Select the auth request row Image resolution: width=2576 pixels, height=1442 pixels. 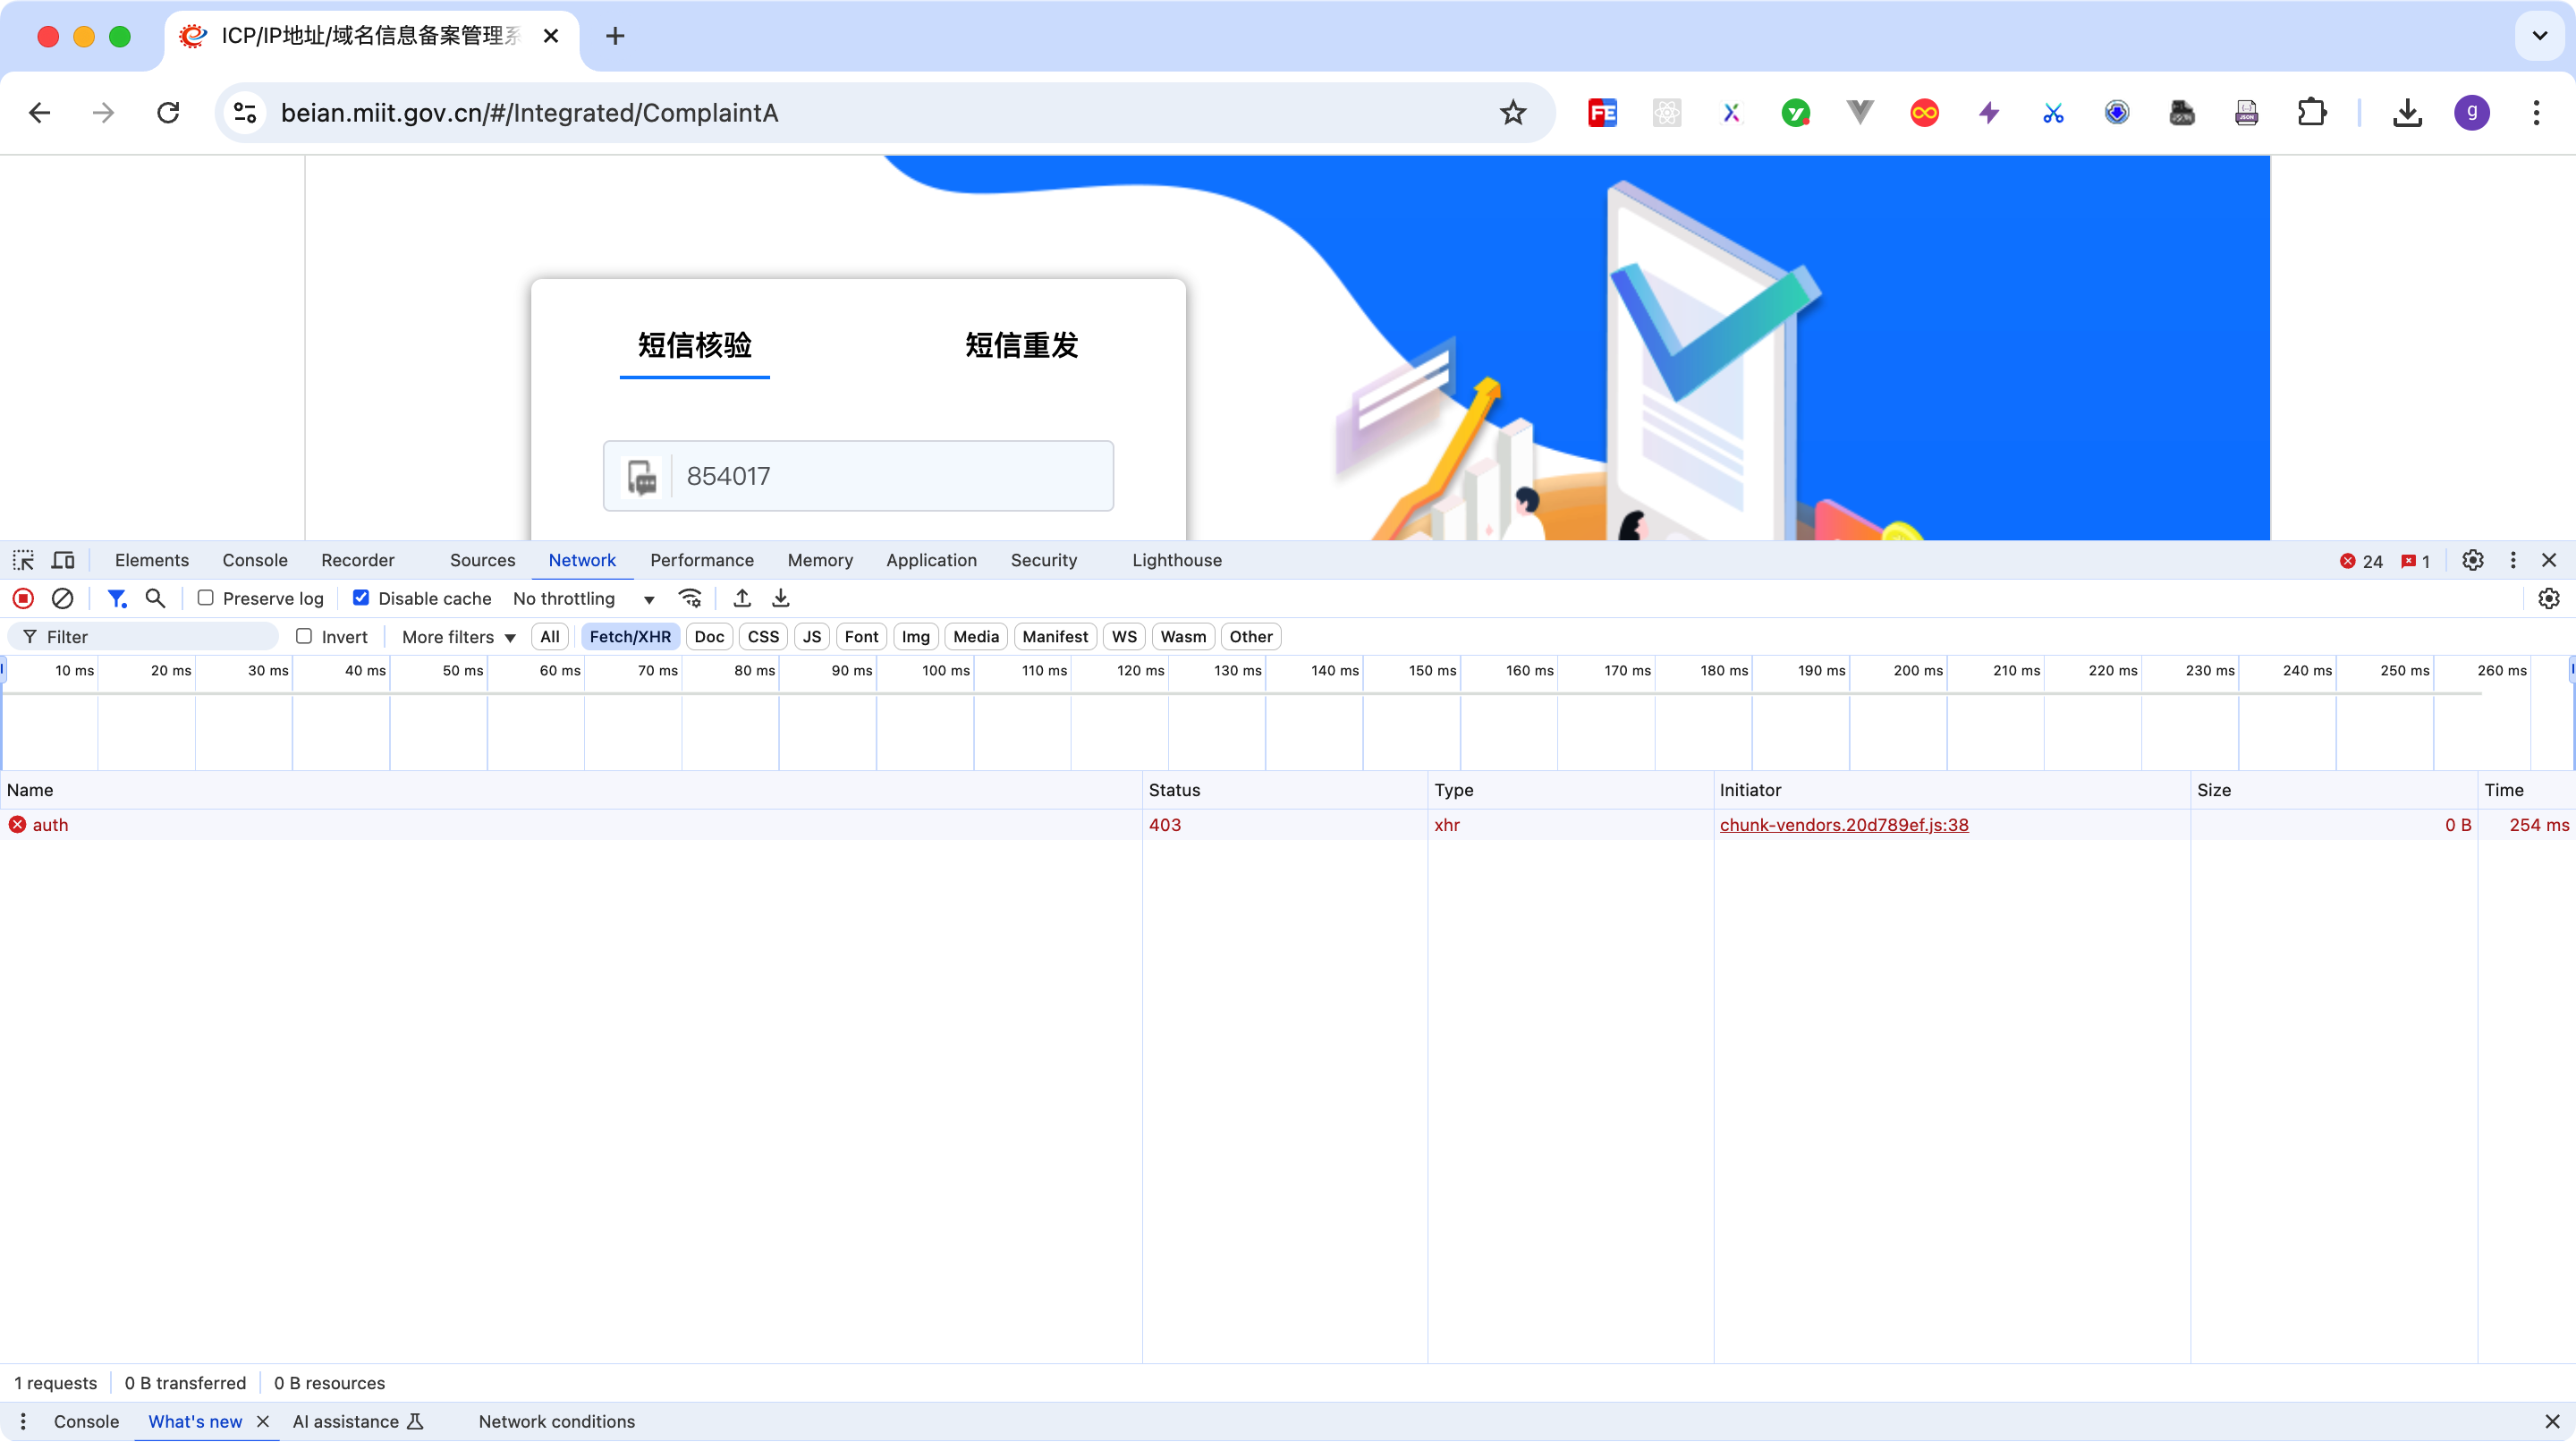click(x=1288, y=824)
